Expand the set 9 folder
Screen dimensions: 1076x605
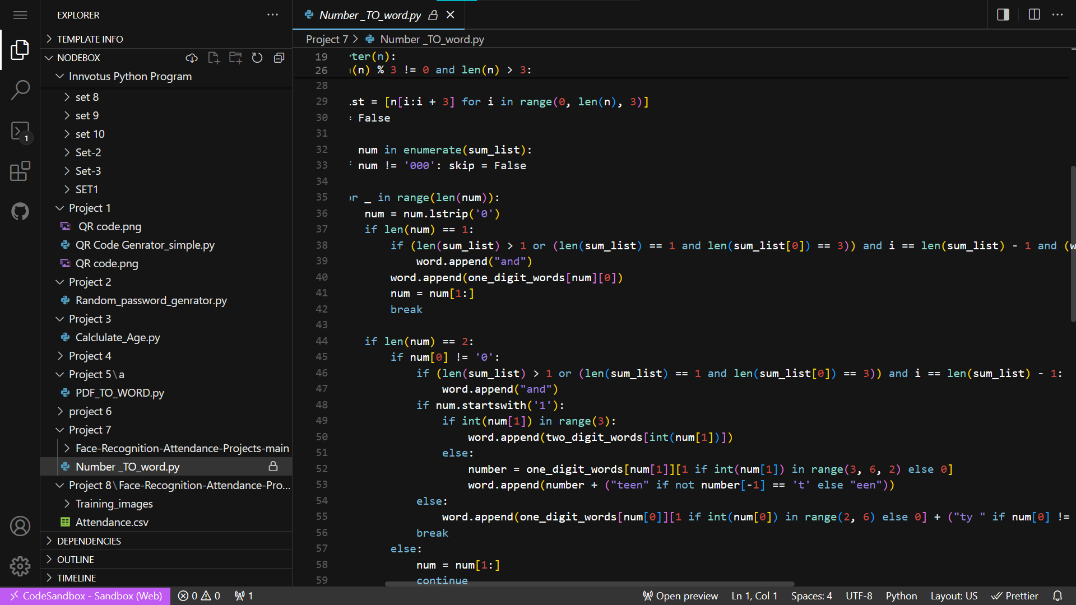[166, 115]
